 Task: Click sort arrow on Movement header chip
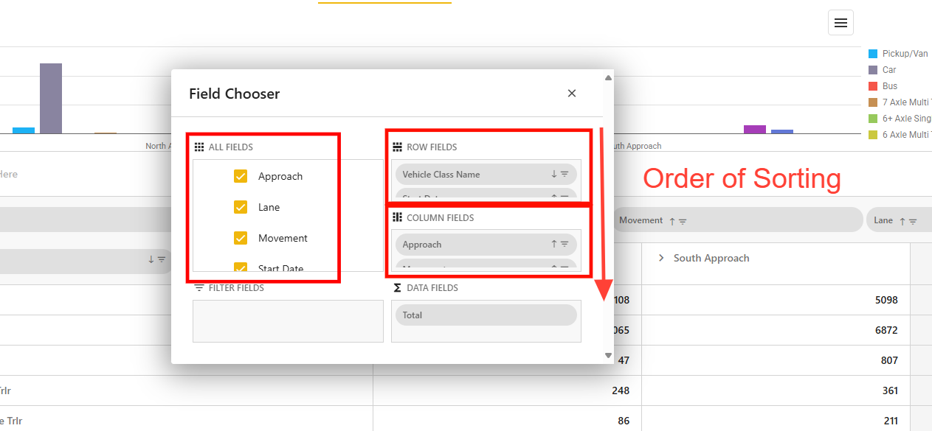[672, 221]
